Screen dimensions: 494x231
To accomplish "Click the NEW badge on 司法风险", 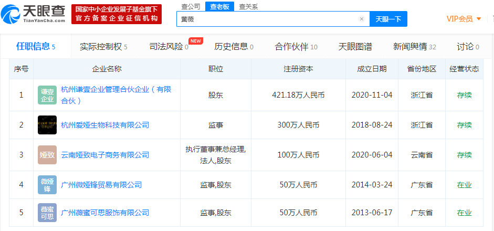I will coord(196,41).
